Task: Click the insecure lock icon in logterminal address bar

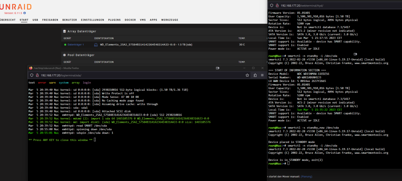Action: (37, 75)
